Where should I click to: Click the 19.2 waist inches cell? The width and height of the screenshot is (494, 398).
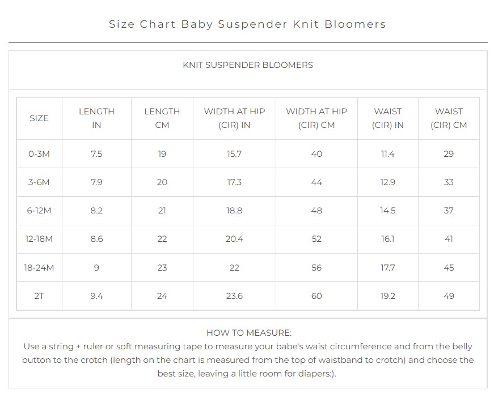coord(388,296)
